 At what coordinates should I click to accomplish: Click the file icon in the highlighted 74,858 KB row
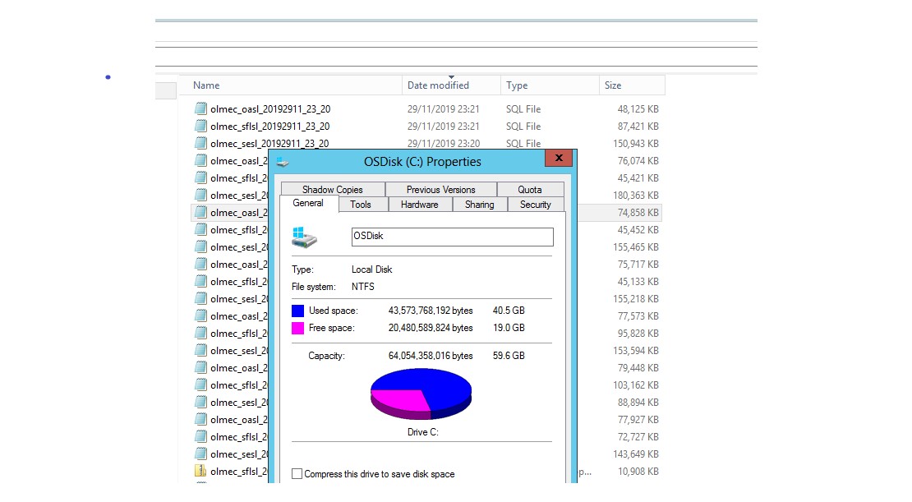[x=200, y=212]
